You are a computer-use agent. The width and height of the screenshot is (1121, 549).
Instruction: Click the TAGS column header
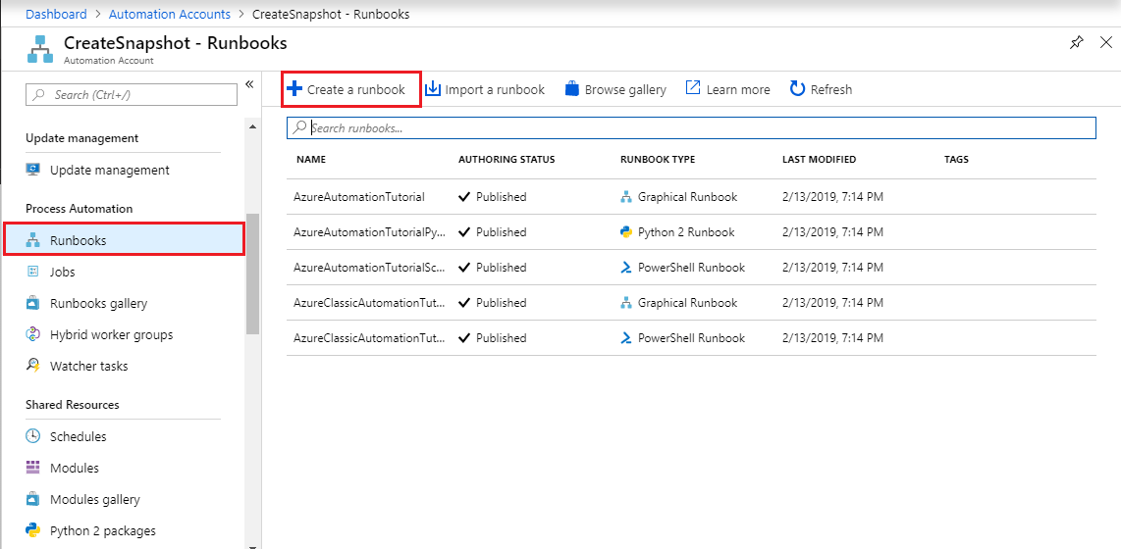956,159
